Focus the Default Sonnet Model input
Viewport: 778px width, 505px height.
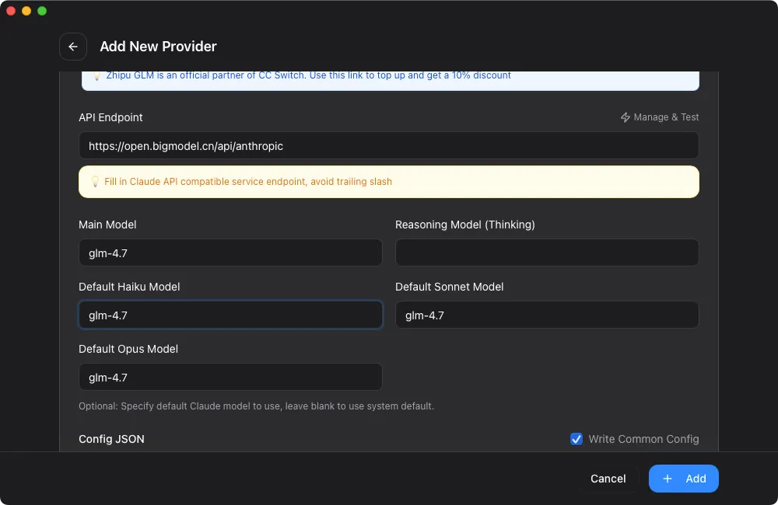(x=547, y=315)
